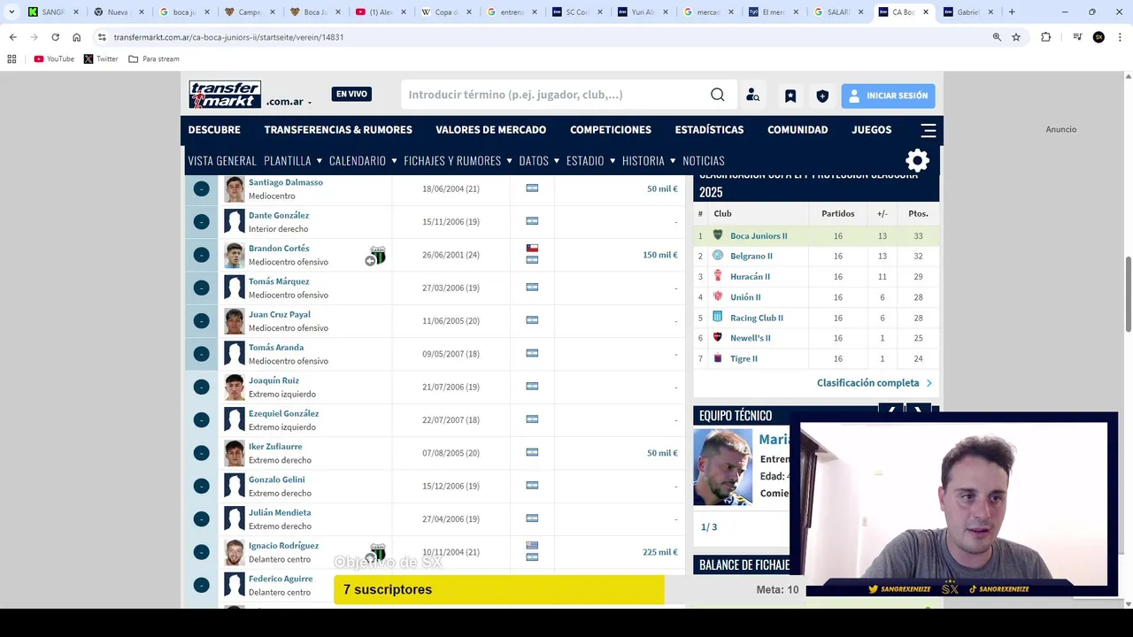
Task: Expand FICHAJES Y RUMORES dropdown
Action: (x=458, y=161)
